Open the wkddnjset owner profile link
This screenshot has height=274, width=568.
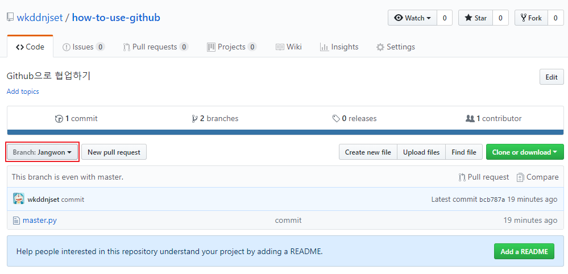(x=40, y=18)
